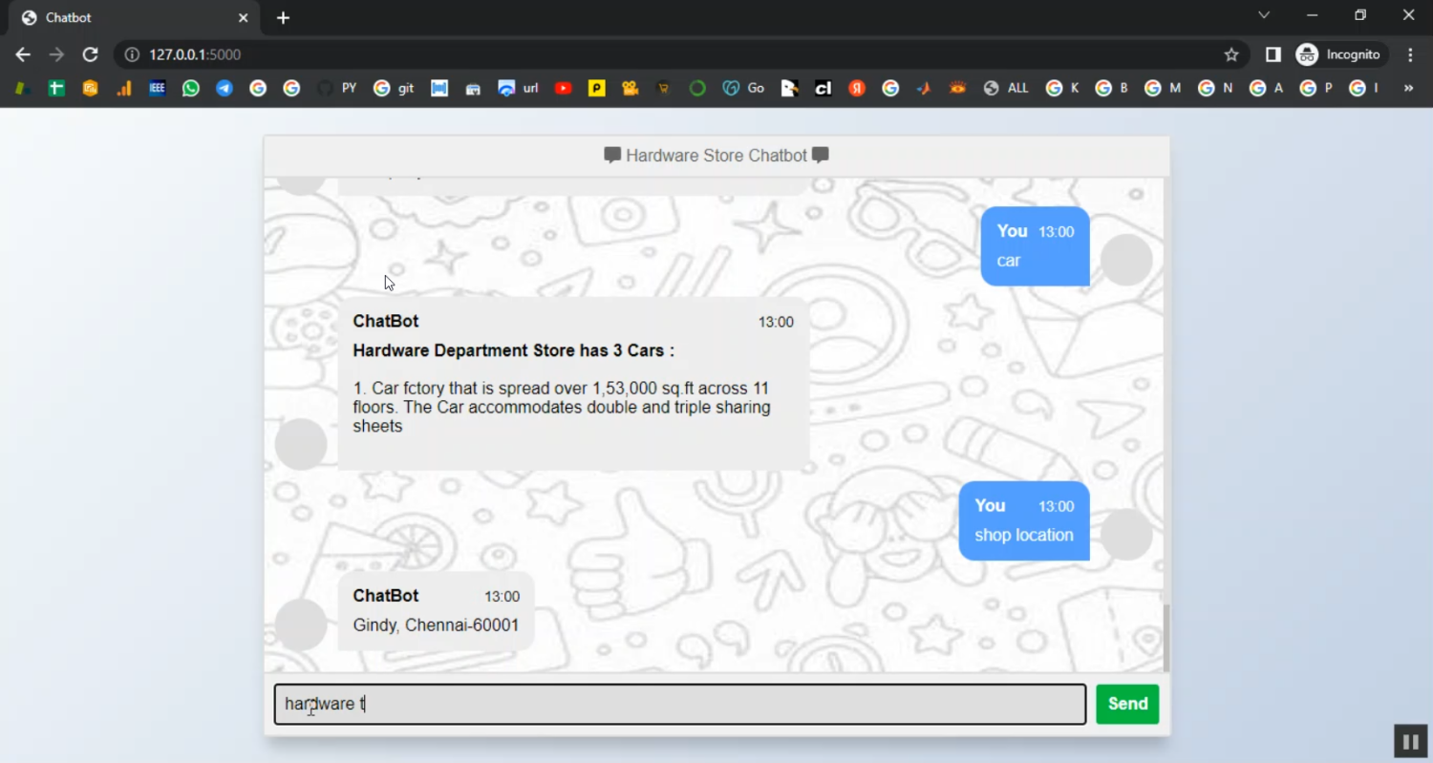Click the "Gindy, Chennai-60001" bot reply
Screen dimensions: 1433x763
(436, 625)
